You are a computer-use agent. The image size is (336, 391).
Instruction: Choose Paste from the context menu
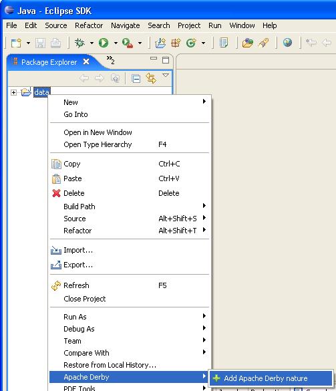130,179
